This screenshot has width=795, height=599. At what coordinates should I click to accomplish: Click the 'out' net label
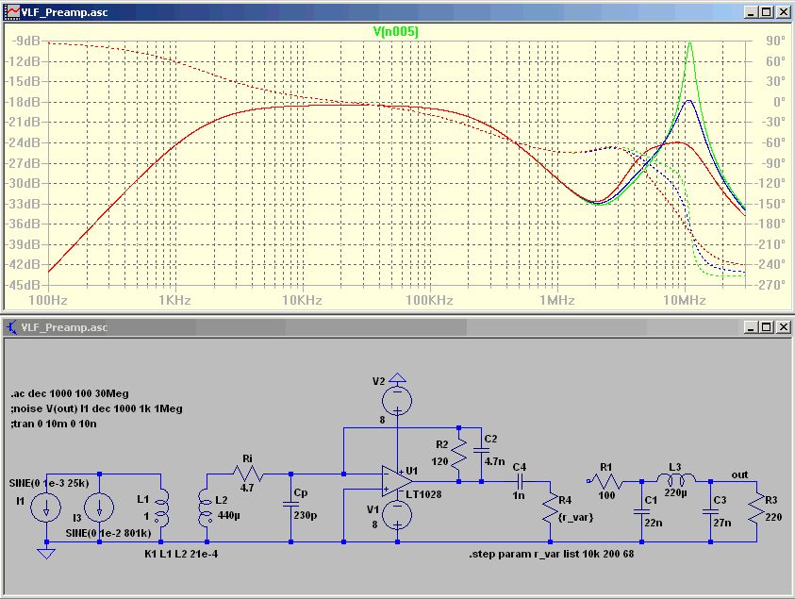coord(739,474)
